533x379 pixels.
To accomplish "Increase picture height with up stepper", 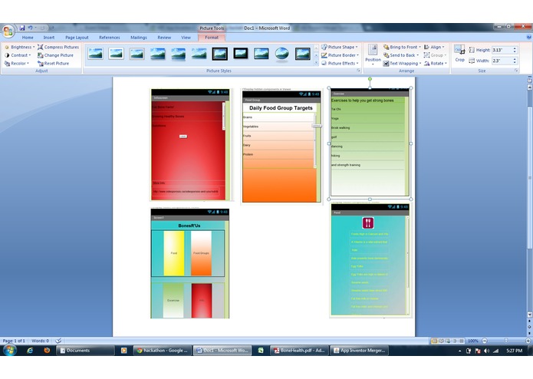I will pyautogui.click(x=515, y=48).
